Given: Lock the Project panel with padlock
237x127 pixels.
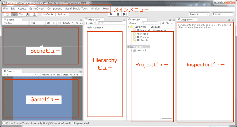Looking at the screenshot, I should [170, 20].
